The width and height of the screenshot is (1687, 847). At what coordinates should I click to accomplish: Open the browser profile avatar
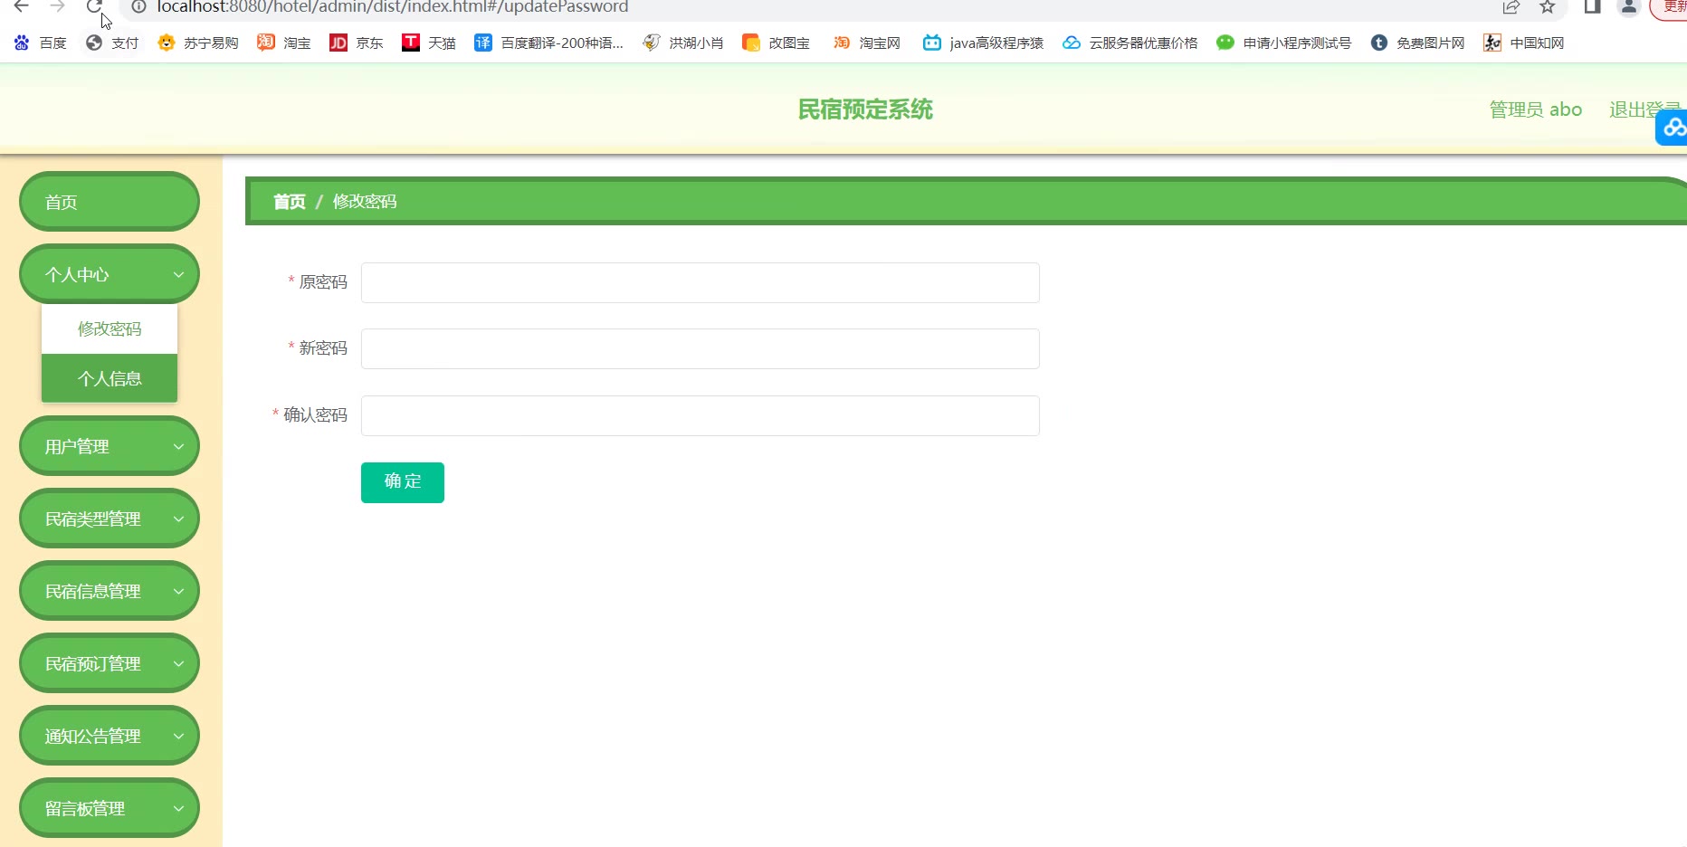tap(1629, 7)
